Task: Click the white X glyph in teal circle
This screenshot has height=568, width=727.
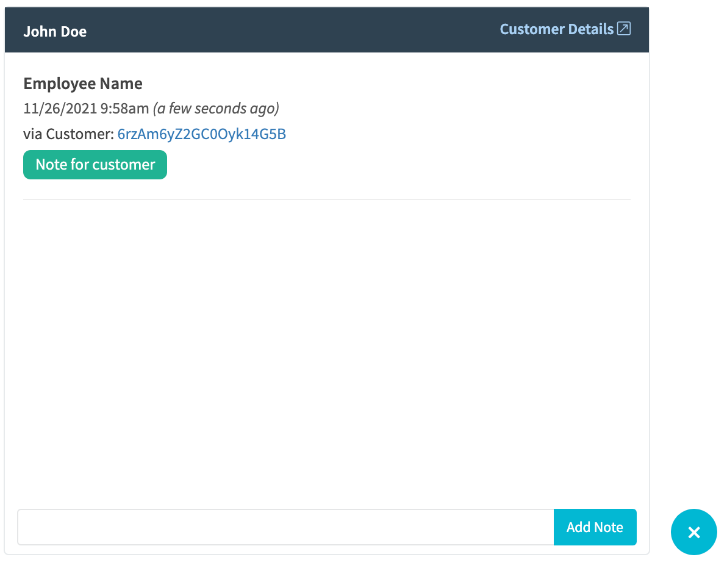Action: [x=694, y=532]
